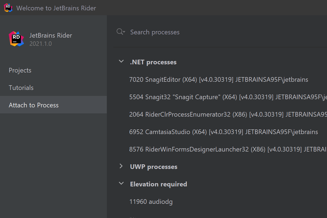Viewport: 327px width, 218px height.
Task: Click the Rider icon in the title bar
Action: 8,8
